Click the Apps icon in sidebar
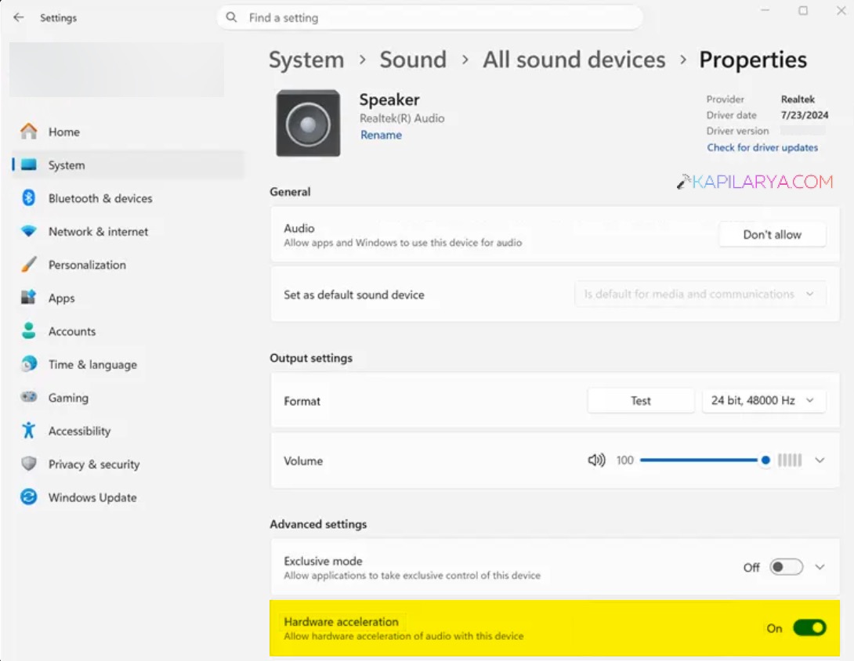The width and height of the screenshot is (854, 661). pos(29,298)
